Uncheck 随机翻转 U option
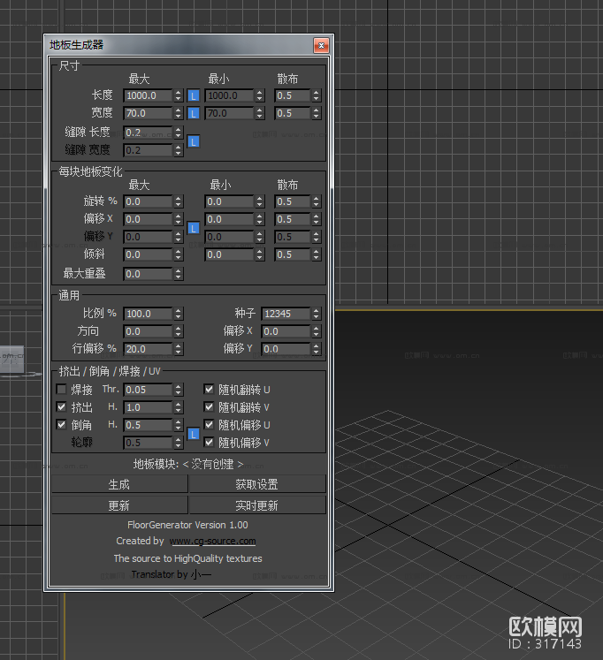Viewport: 603px width, 660px height. (x=210, y=390)
